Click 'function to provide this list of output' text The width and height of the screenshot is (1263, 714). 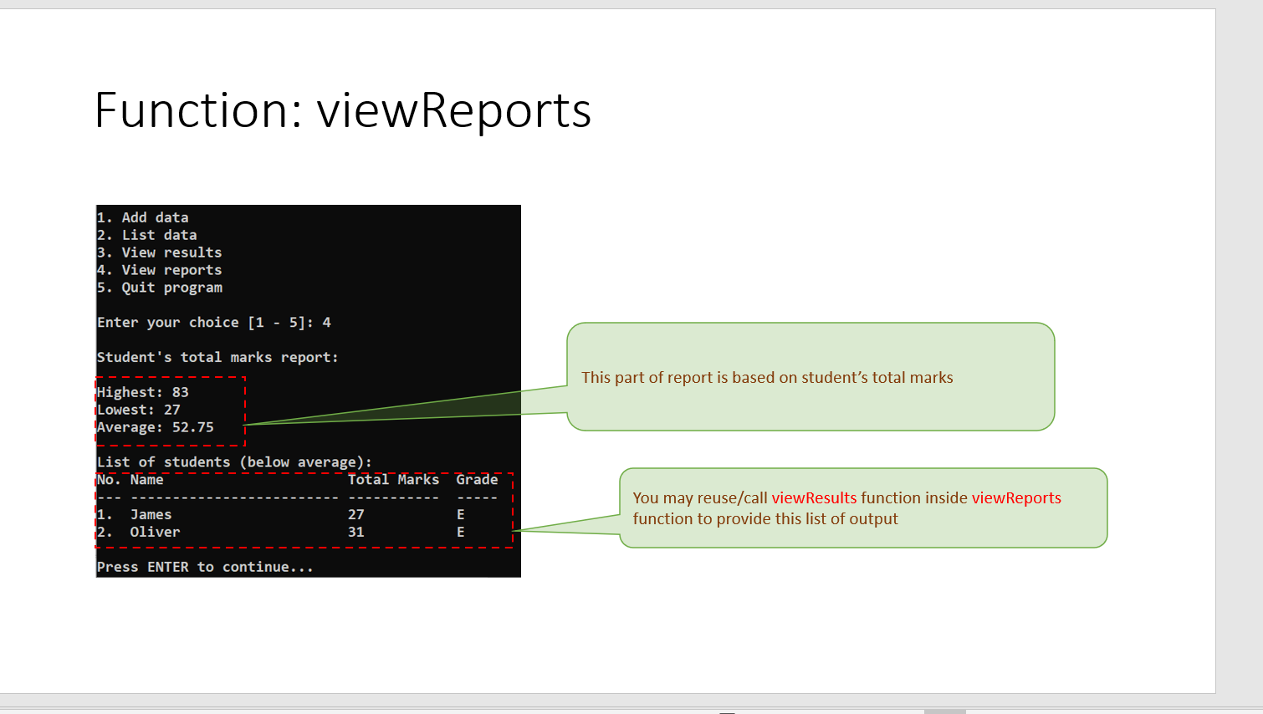coord(765,519)
